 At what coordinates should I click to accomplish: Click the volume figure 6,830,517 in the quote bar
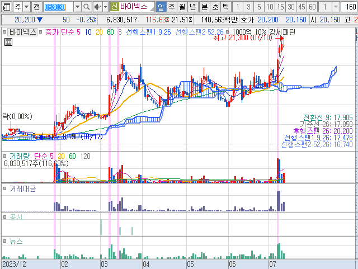tap(121, 20)
